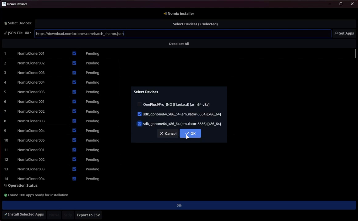Toggle the checkbox in row 7 NomixCloner002

pyautogui.click(x=74, y=111)
